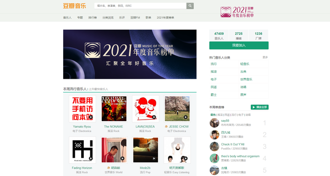Play the 胡淼皓 cover play icon
330x176 pixels.
tap(122, 159)
